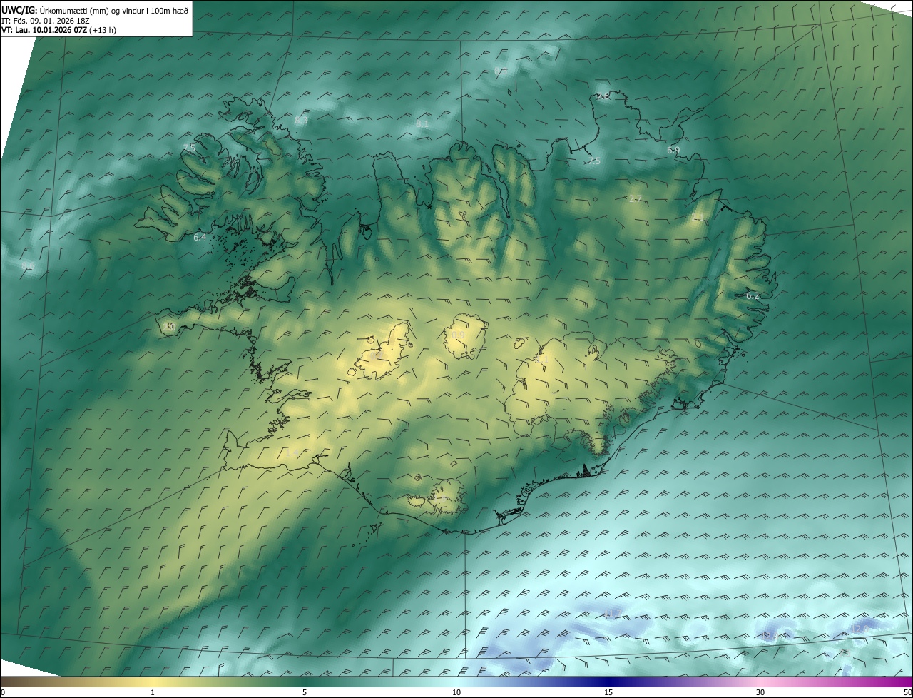The image size is (913, 698).
Task: Click the 1 tick label on the colour scale
Action: coord(153,692)
